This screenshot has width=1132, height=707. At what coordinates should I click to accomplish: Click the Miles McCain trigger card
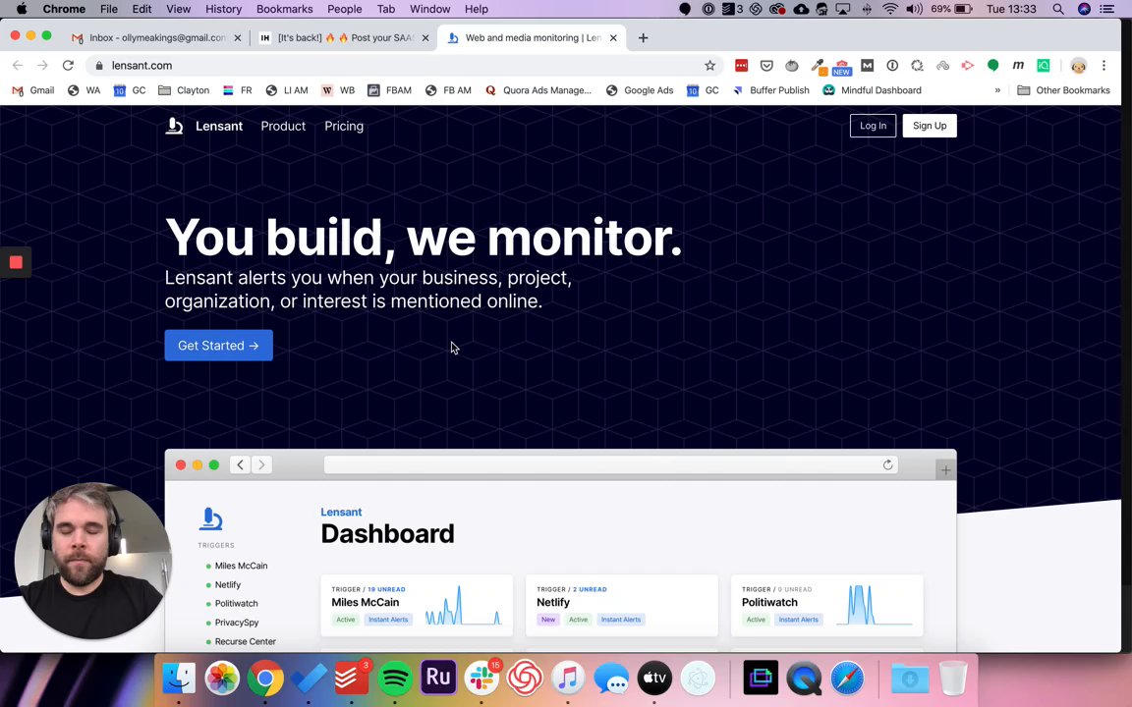[417, 605]
